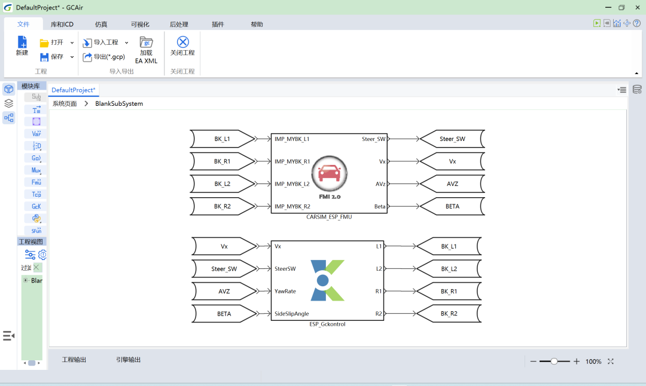Click the zoom slider handle
Screen dimensions: 646x386
(x=554, y=362)
